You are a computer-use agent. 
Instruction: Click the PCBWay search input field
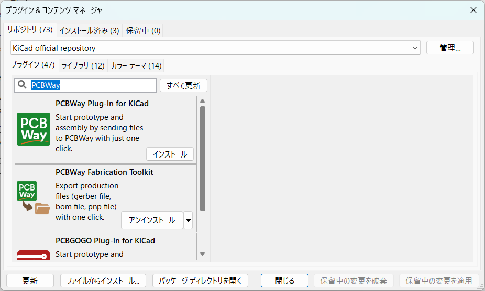85,85
